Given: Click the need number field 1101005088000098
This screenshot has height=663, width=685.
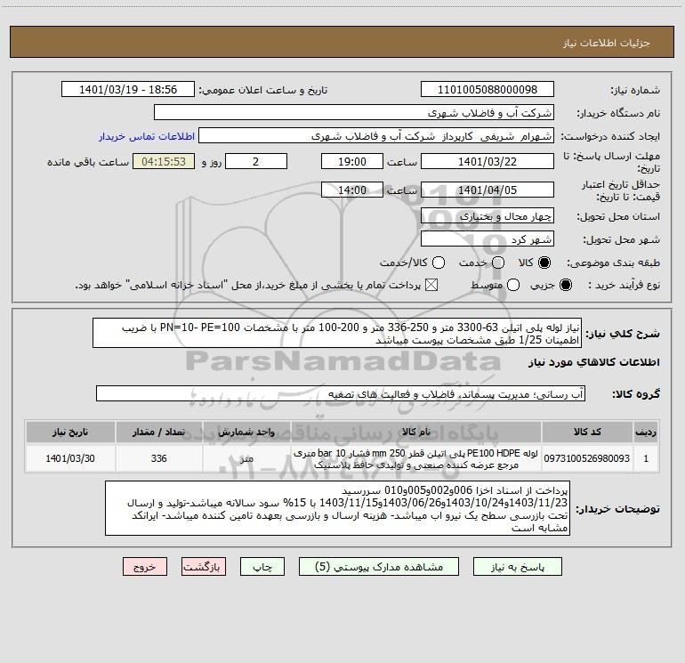Looking at the screenshot, I should click(488, 90).
